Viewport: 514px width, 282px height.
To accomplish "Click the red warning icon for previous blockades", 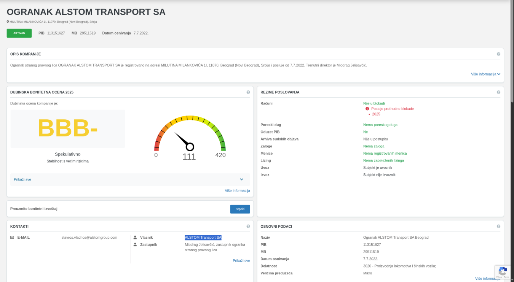I will (x=367, y=109).
